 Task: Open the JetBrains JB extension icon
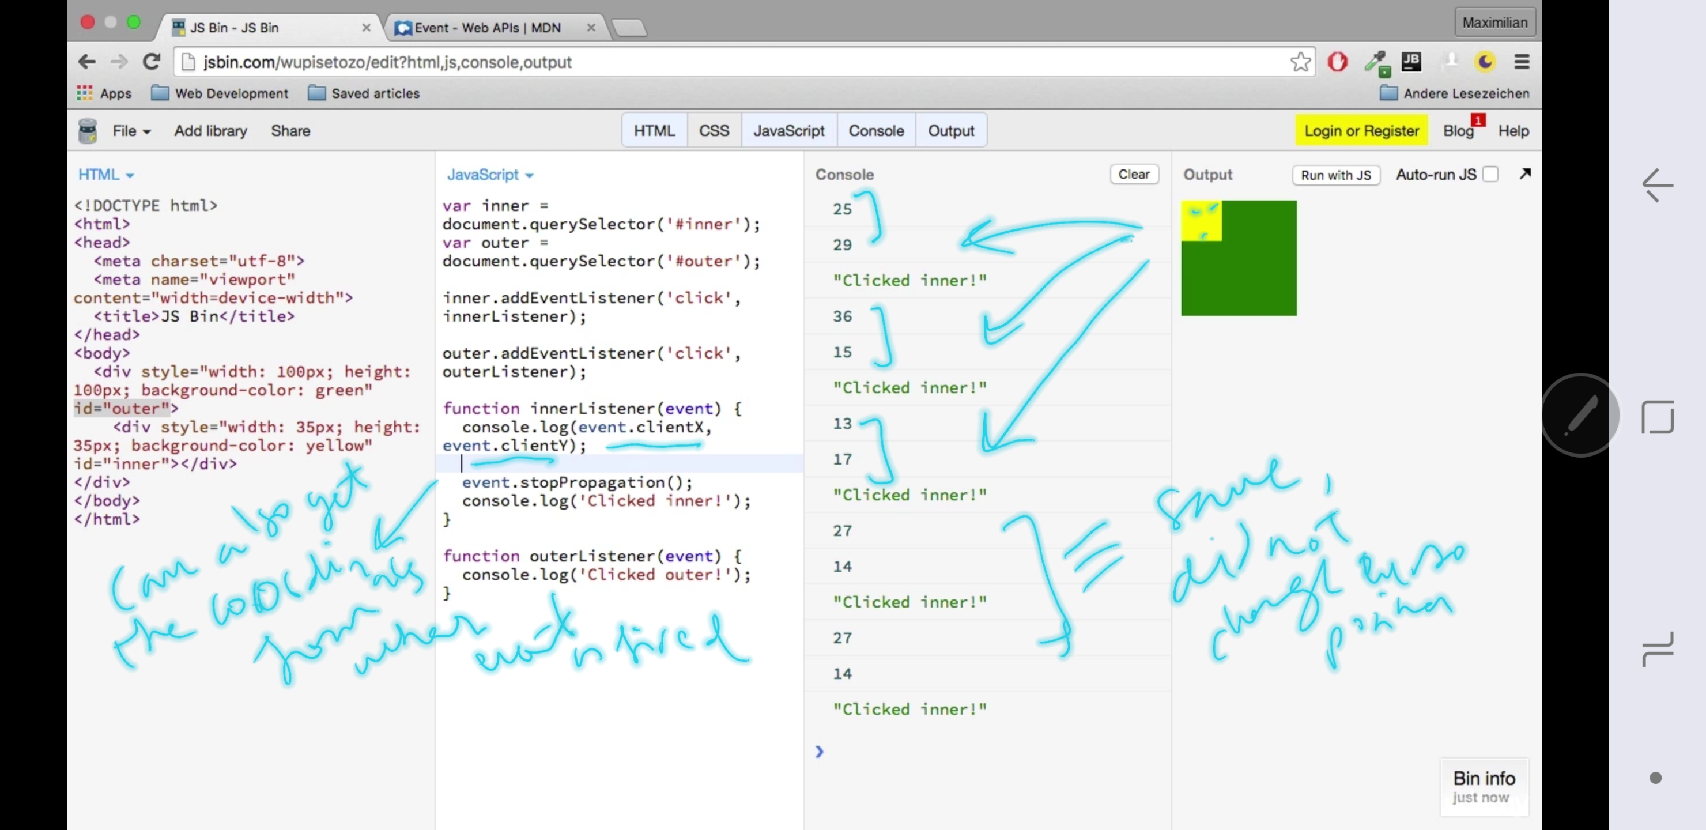click(x=1411, y=62)
